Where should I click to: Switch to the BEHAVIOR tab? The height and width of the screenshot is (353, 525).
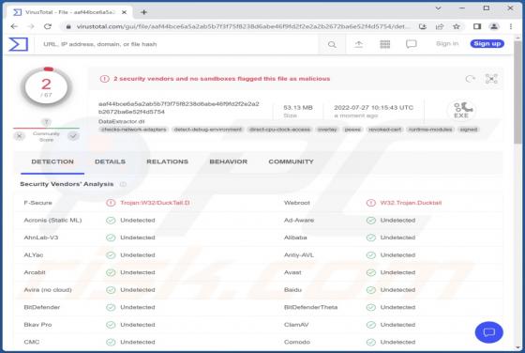[229, 161]
